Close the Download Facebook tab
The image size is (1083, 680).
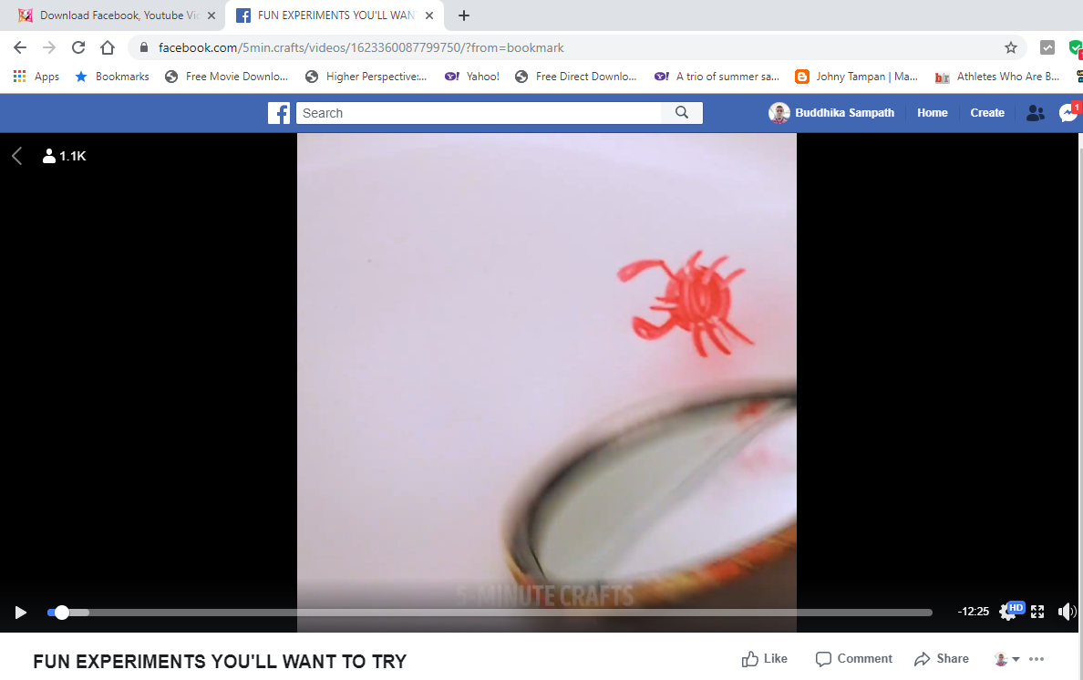point(211,15)
